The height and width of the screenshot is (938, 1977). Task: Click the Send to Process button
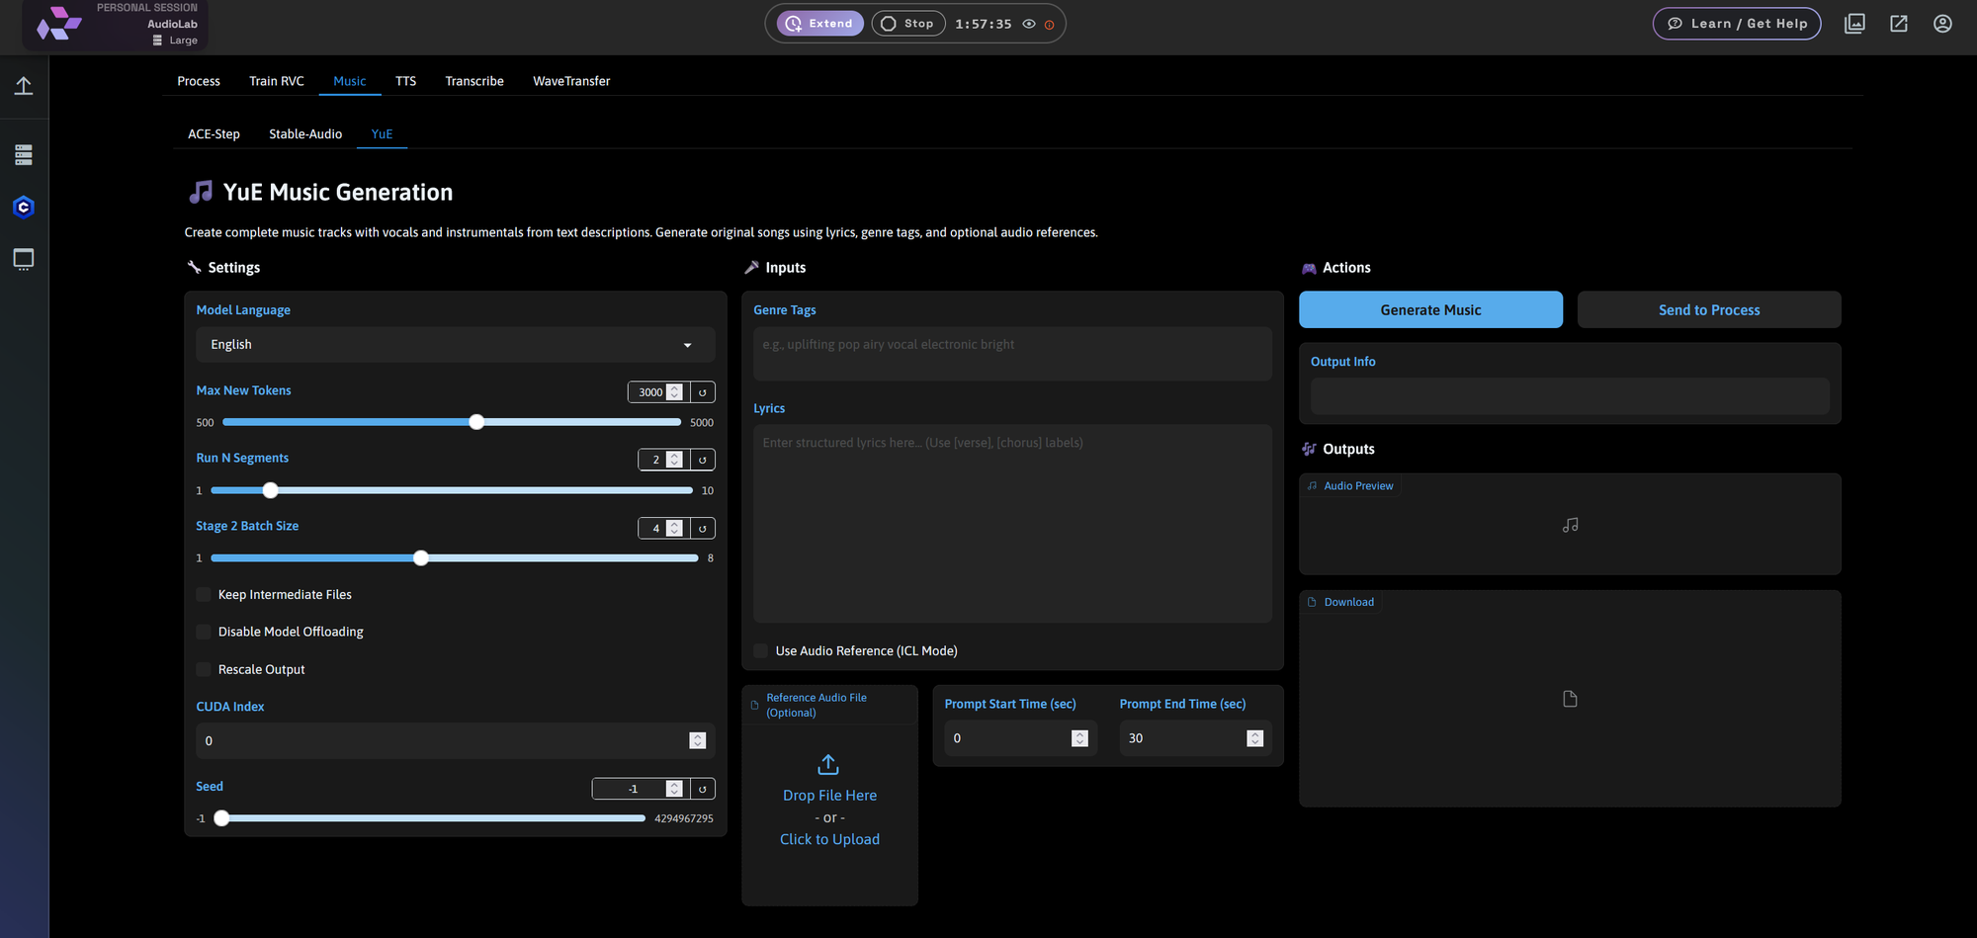coord(1708,309)
